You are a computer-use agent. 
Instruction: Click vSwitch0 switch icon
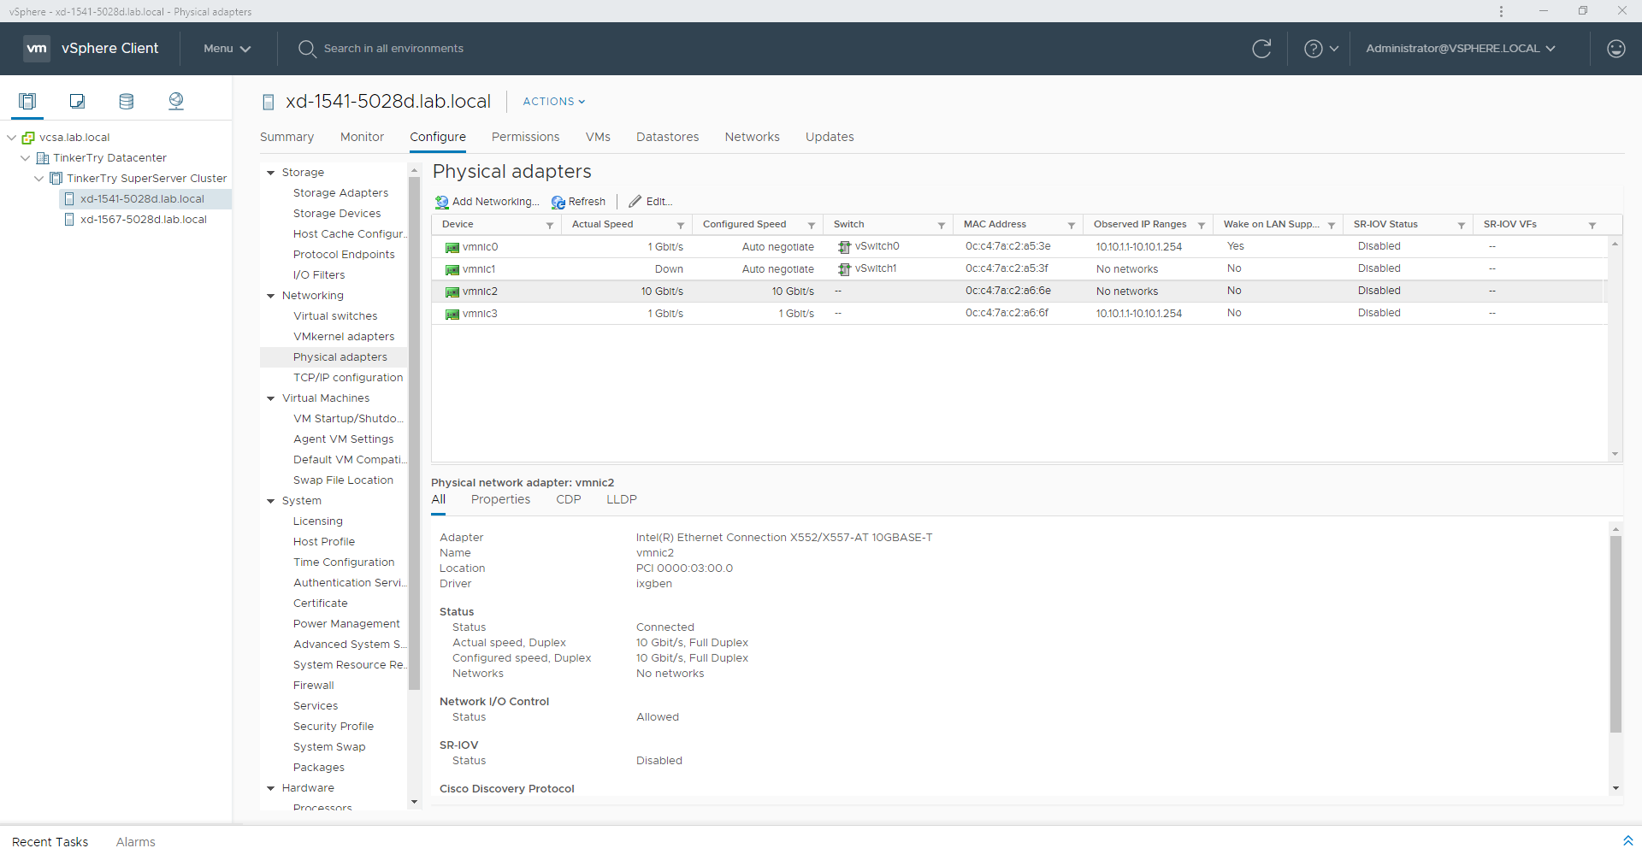[x=844, y=247]
